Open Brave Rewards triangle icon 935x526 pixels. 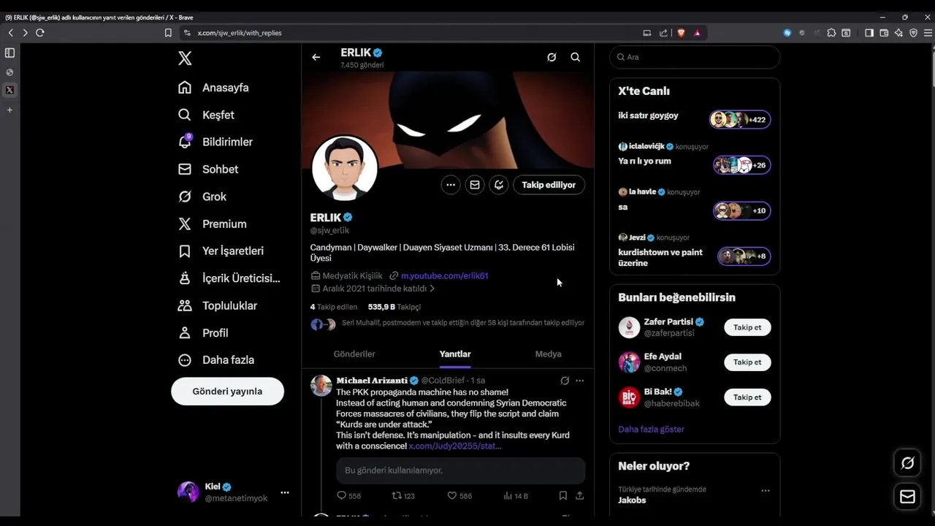click(698, 33)
